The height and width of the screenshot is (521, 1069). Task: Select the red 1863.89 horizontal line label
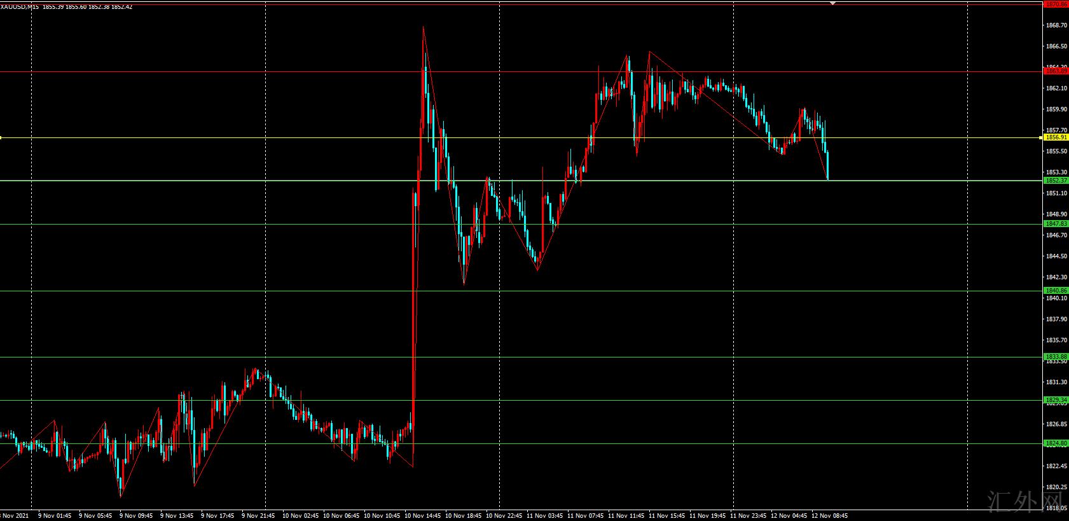coord(1056,71)
